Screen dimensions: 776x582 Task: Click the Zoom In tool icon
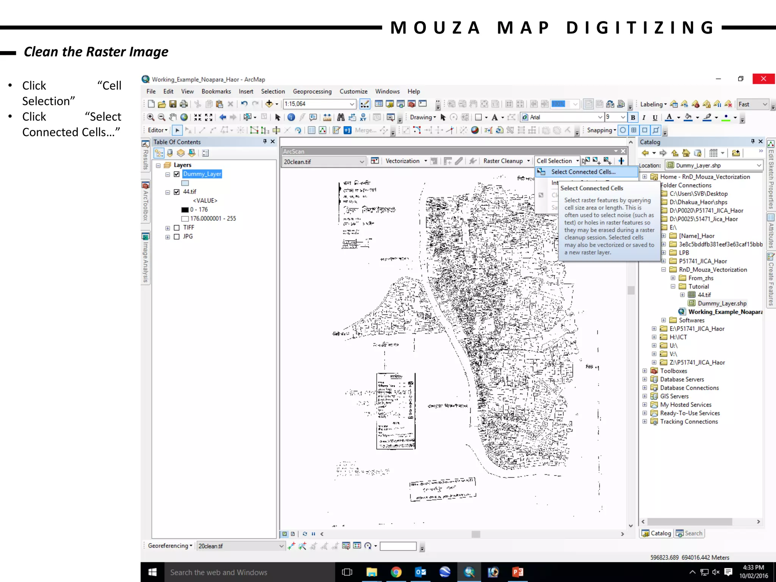(x=151, y=117)
